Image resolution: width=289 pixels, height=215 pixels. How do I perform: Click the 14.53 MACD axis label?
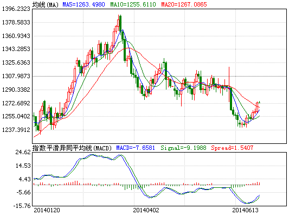click(x=23, y=166)
